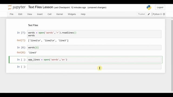173x97 pixels.
Task: Open the Edit menu
Action: [20, 14]
